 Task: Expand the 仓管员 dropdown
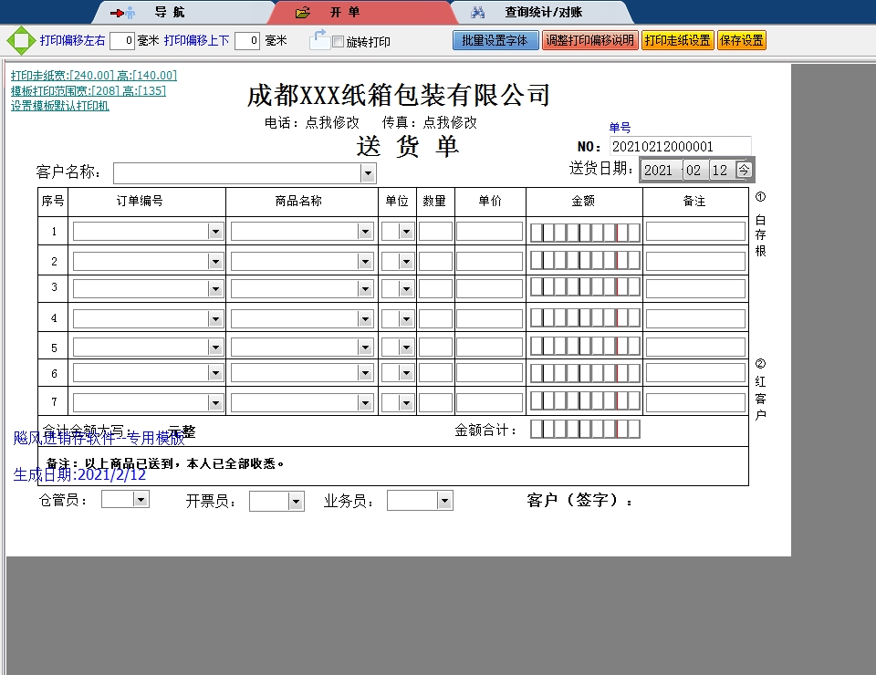click(141, 500)
